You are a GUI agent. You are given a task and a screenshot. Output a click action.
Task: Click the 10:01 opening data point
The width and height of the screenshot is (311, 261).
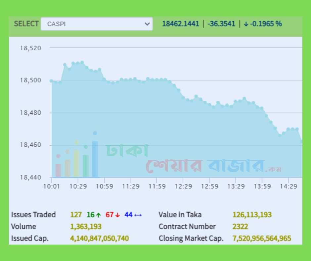click(x=51, y=80)
